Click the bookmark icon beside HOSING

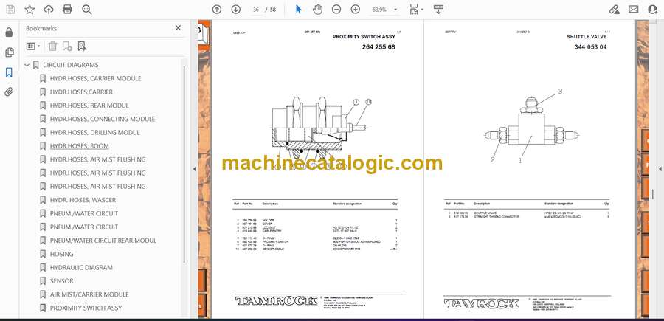(43, 254)
